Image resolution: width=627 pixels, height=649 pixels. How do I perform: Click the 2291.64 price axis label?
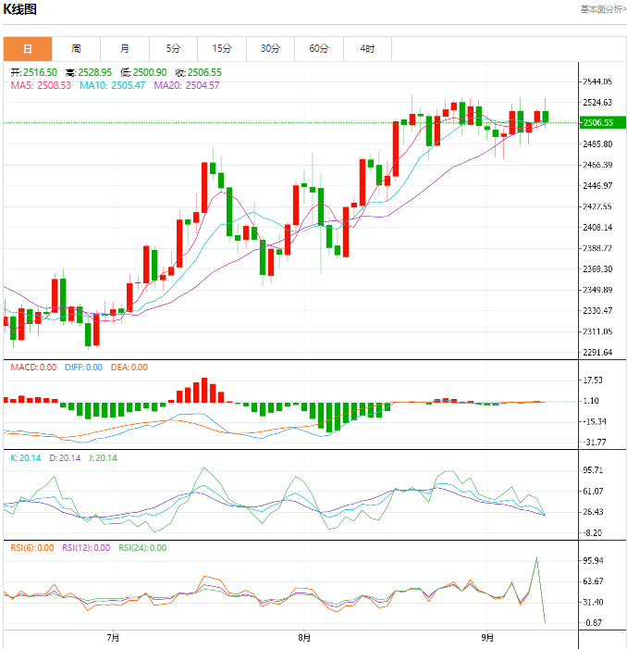[x=597, y=352]
